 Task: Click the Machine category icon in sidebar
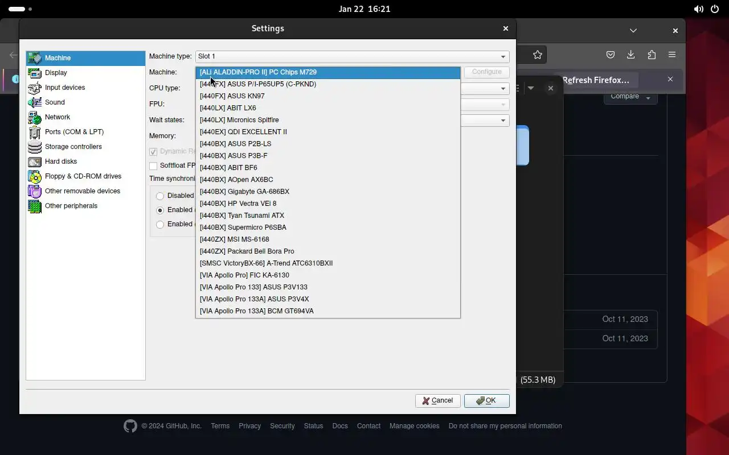click(x=35, y=58)
